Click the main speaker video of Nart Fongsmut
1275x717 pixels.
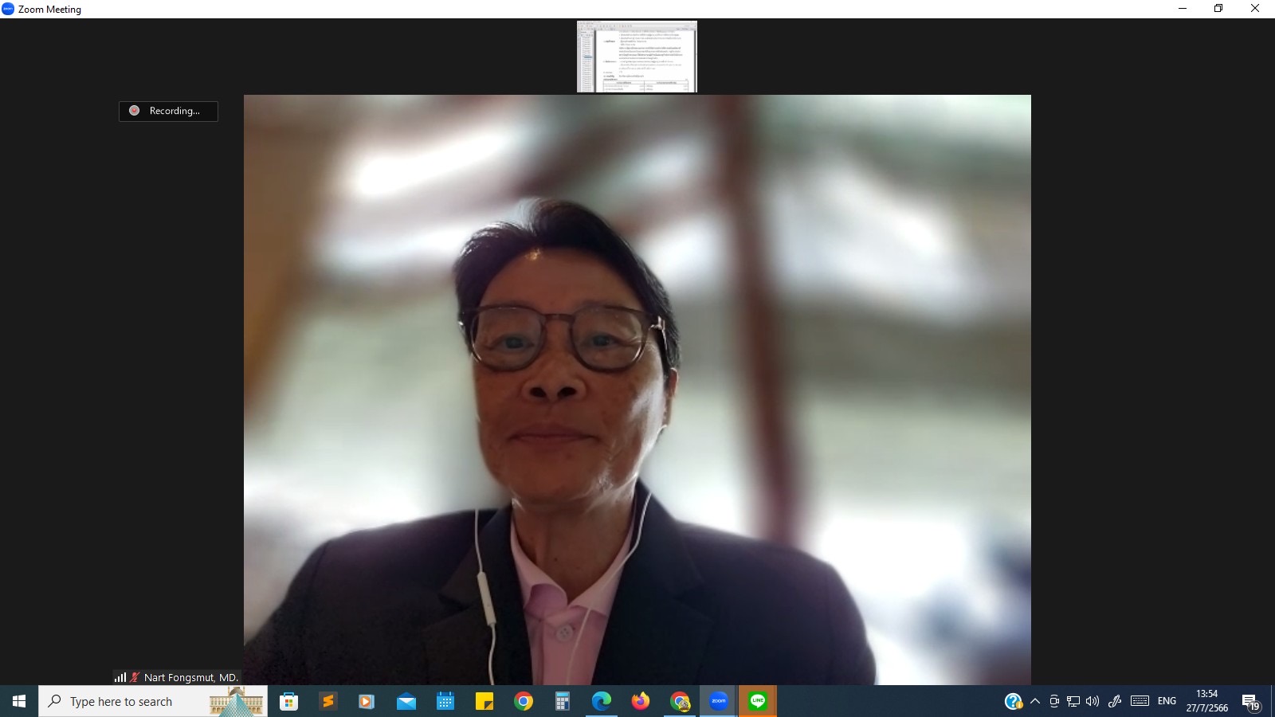(637, 390)
